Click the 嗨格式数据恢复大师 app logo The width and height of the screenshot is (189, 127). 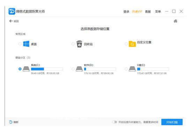[x=12, y=11]
